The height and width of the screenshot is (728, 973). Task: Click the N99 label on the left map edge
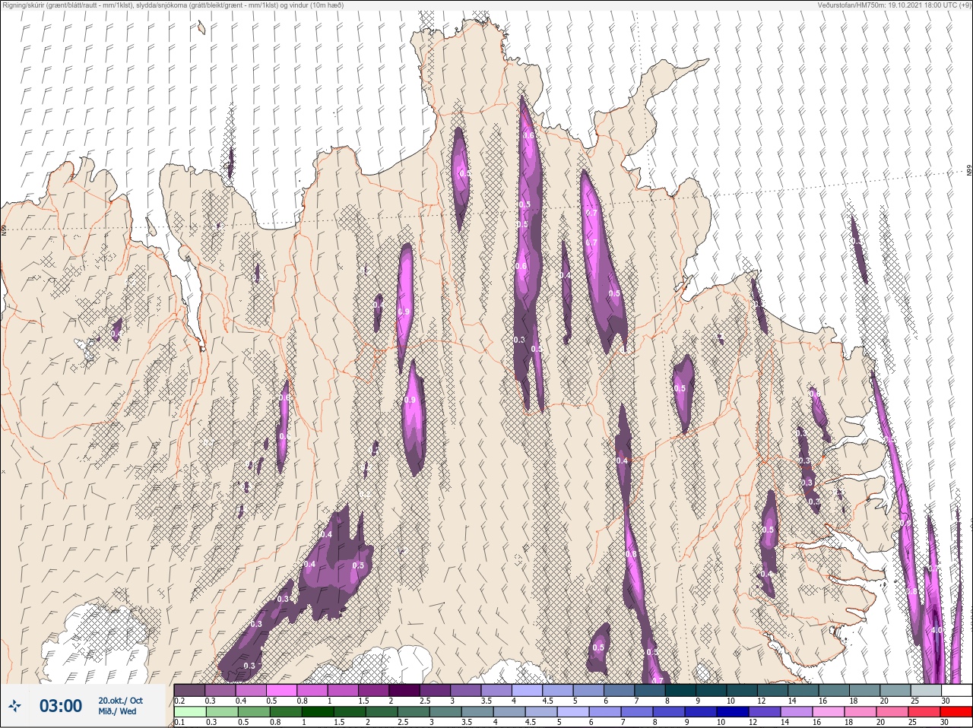(4, 229)
